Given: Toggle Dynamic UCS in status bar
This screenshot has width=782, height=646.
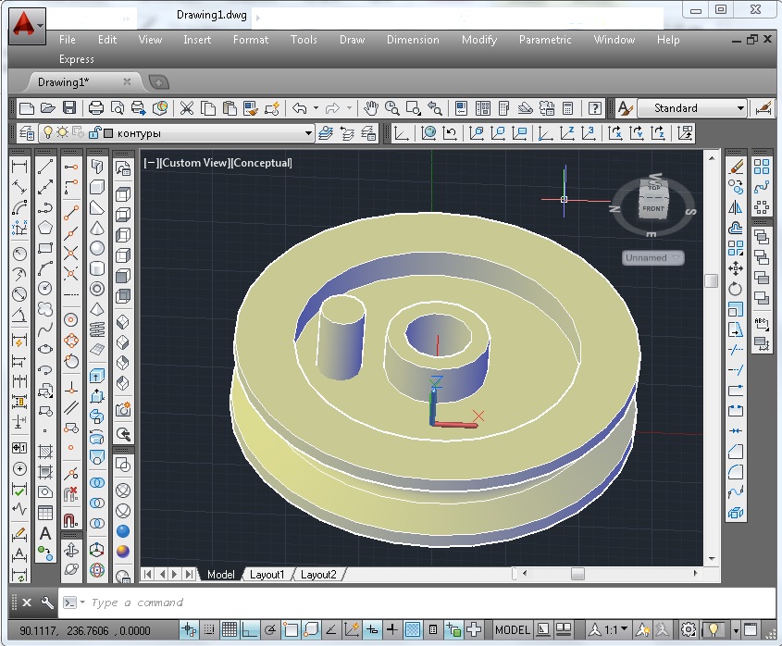Looking at the screenshot, I should coord(352,630).
